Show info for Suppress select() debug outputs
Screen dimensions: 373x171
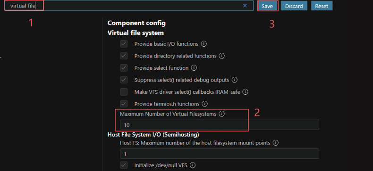235,80
